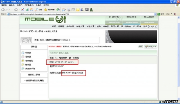
Task: Click 熱門文章 hot articles link
Action: pos(115,26)
